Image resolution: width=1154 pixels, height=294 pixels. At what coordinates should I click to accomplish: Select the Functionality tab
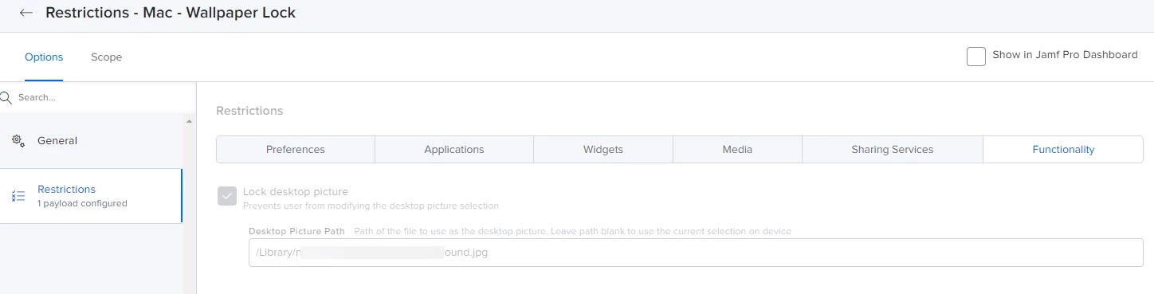pyautogui.click(x=1063, y=149)
